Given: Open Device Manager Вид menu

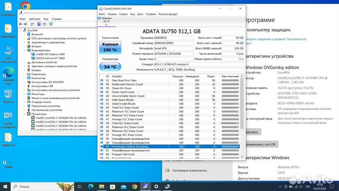Looking at the screenshot, I should pos(46,19).
